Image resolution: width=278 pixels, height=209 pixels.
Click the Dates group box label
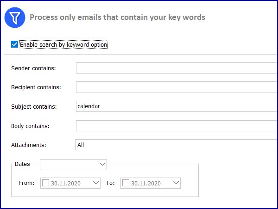[x=22, y=164]
